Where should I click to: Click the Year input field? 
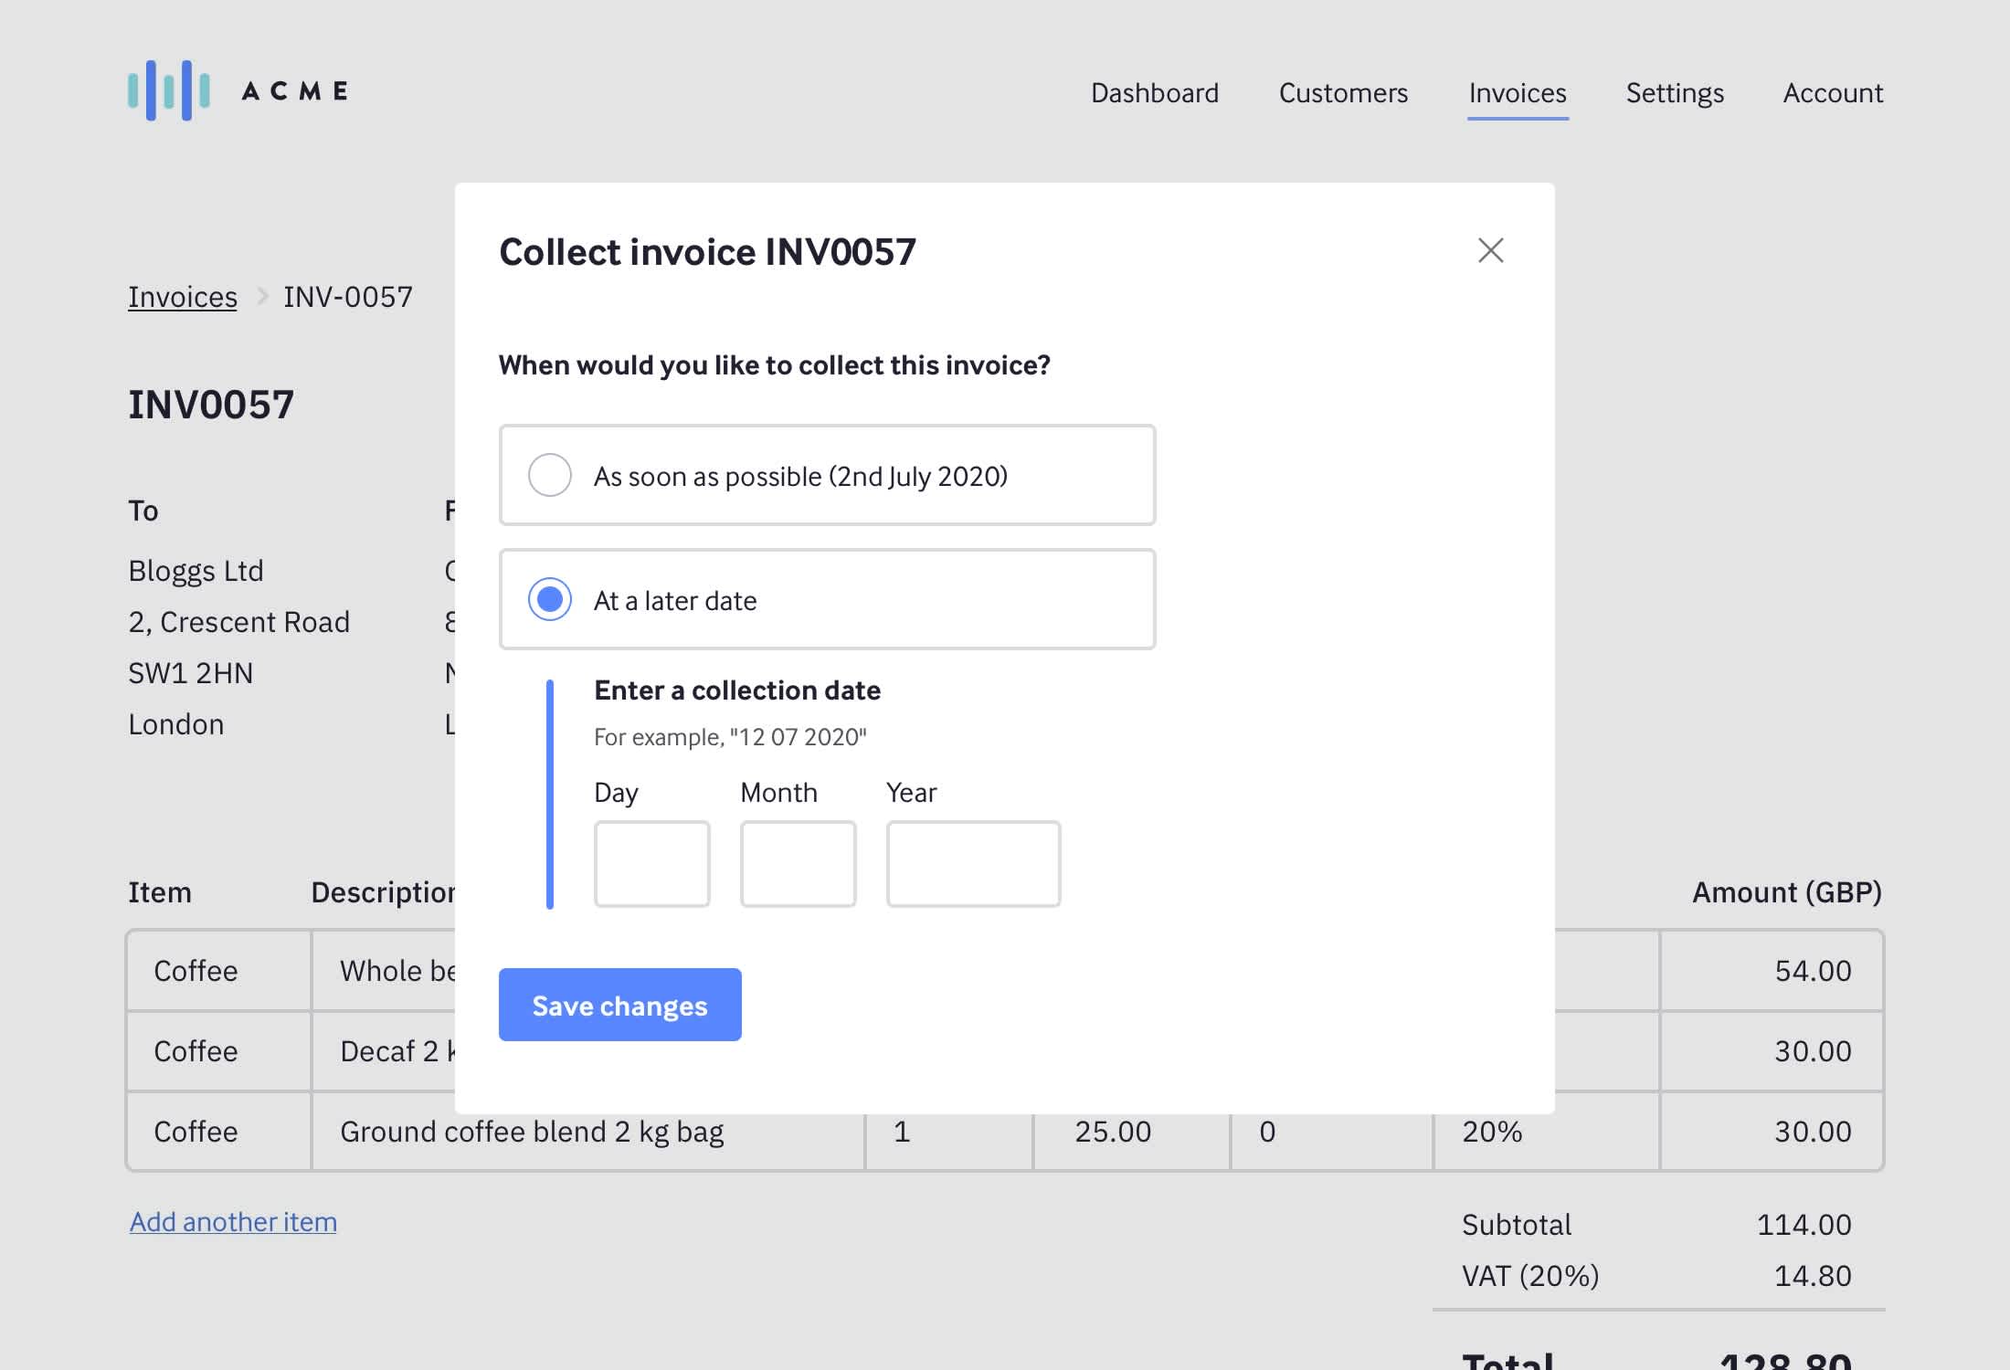[973, 863]
